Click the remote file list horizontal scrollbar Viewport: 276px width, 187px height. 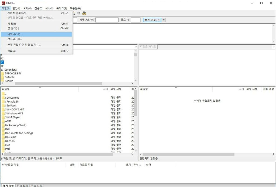pos(207,154)
